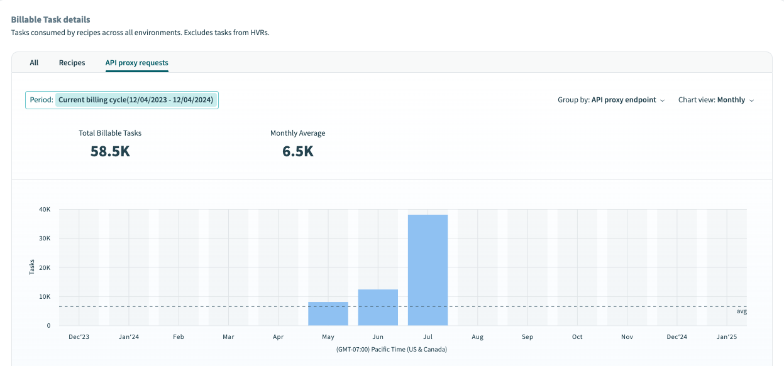Click the Total Billable Tasks 58.5K value
The width and height of the screenshot is (784, 366).
(x=110, y=151)
